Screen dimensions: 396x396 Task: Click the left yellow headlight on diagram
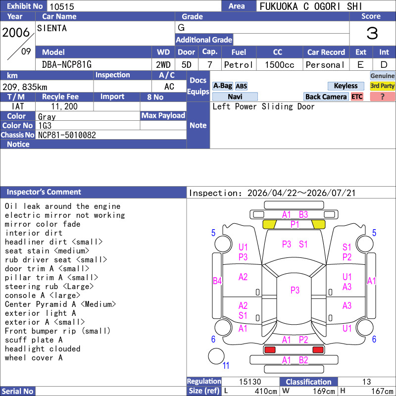[x=269, y=224]
